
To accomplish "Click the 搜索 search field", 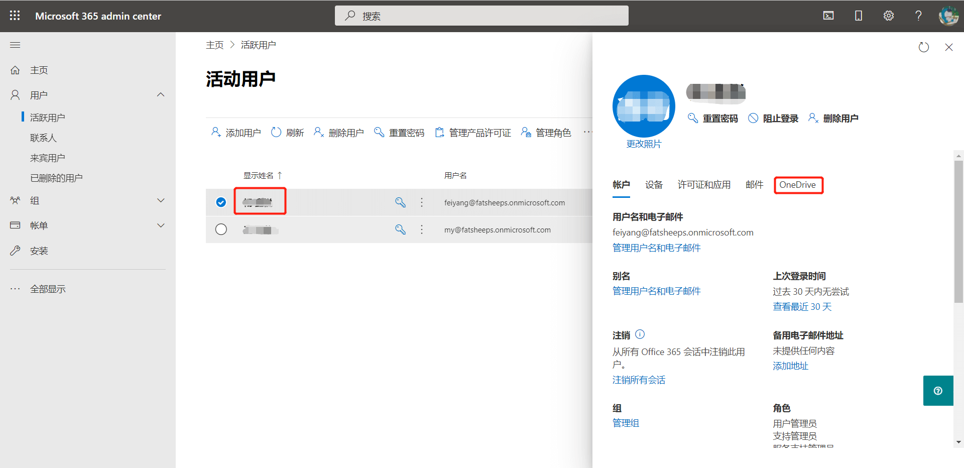I will [481, 16].
